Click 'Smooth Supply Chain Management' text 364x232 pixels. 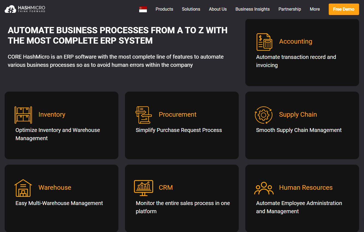point(299,130)
